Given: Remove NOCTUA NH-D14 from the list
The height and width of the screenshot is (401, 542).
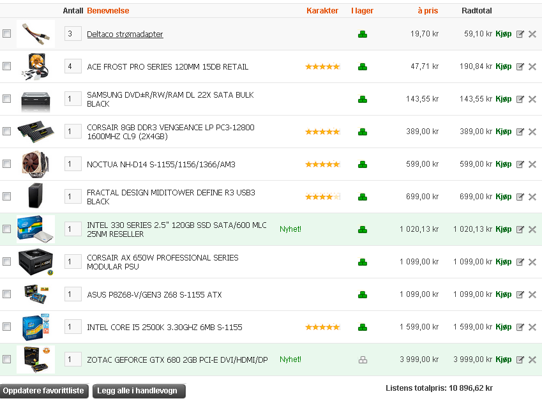Looking at the screenshot, I should coord(532,164).
